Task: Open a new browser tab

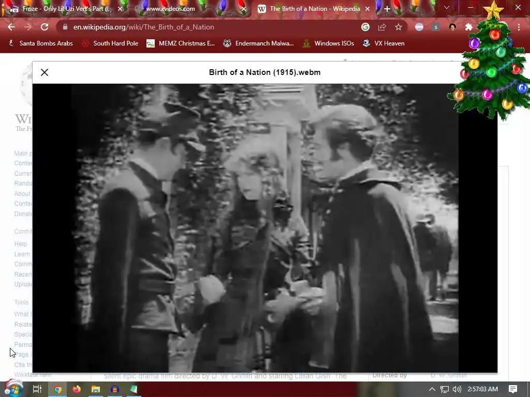Action: [x=387, y=9]
